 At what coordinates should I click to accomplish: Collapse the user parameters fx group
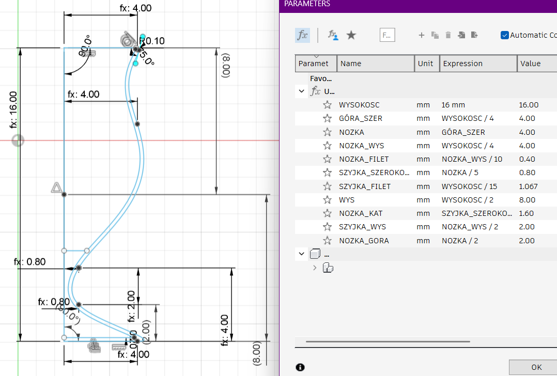(x=301, y=91)
